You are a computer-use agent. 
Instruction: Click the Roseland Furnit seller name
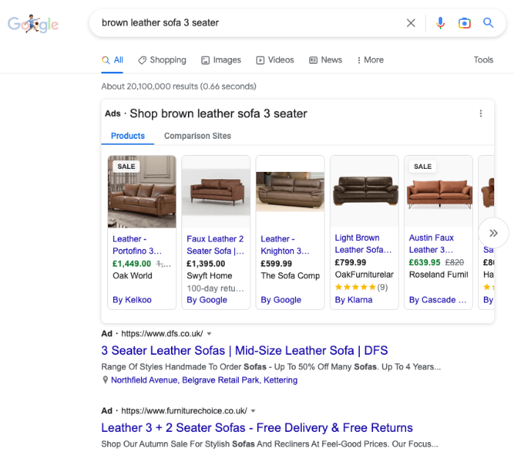[438, 275]
